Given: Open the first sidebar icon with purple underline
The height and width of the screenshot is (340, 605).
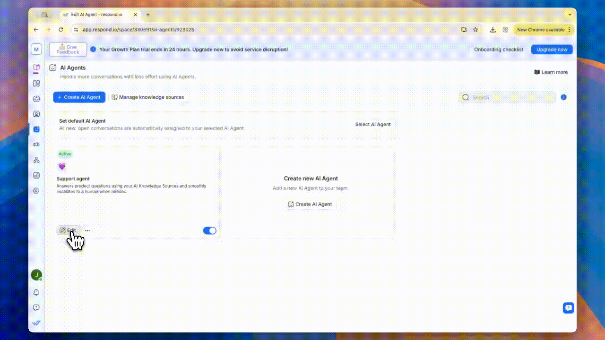Looking at the screenshot, I should pyautogui.click(x=36, y=68).
